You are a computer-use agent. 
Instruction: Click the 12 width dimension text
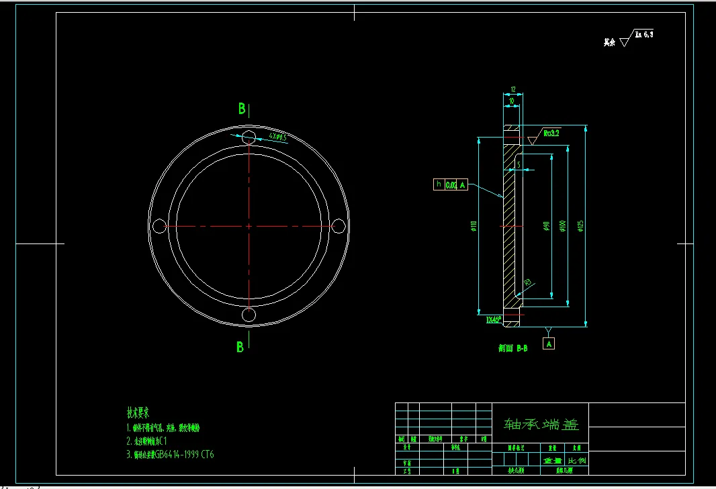point(512,89)
